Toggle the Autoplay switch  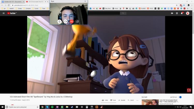180,97
